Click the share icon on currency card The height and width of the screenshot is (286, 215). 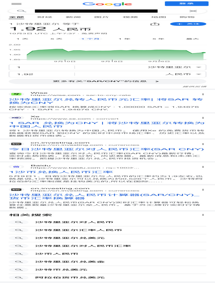click(x=155, y=24)
